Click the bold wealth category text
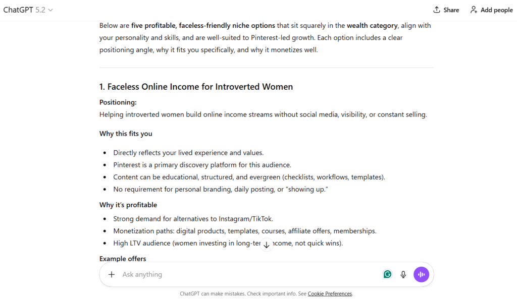Screen dimensions: 517x299 (372, 25)
